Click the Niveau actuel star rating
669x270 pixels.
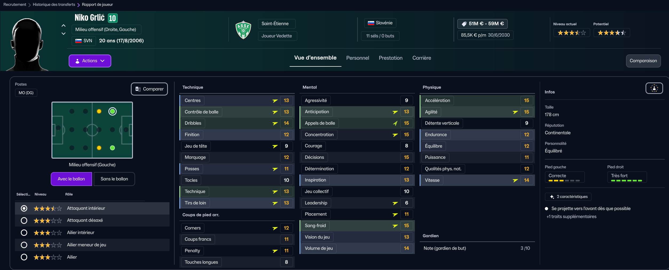tap(571, 33)
